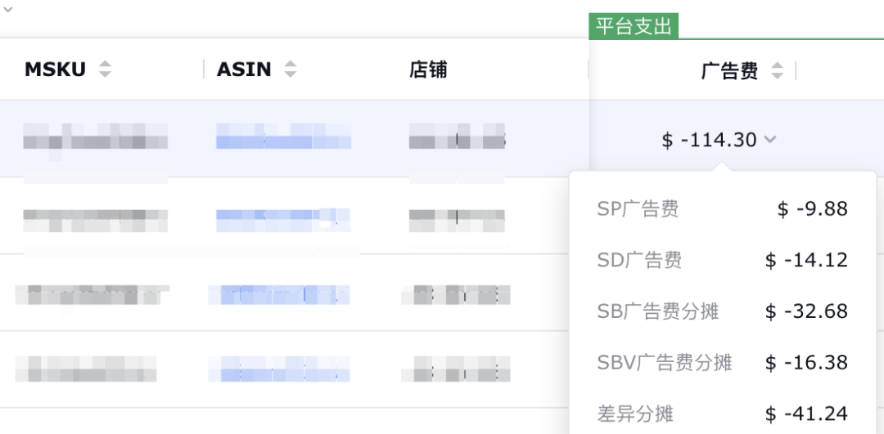Click the SBV广告费分摊 row
This screenshot has height=434, width=884.
click(722, 363)
